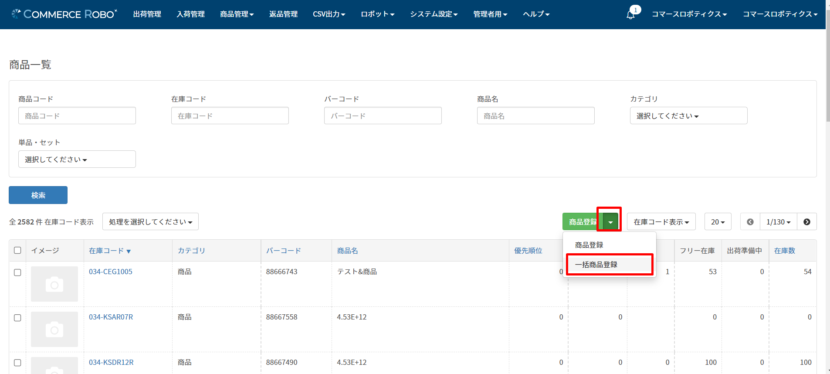Image resolution: width=830 pixels, height=374 pixels.
Task: Sort by 商品名 column header
Action: point(347,251)
